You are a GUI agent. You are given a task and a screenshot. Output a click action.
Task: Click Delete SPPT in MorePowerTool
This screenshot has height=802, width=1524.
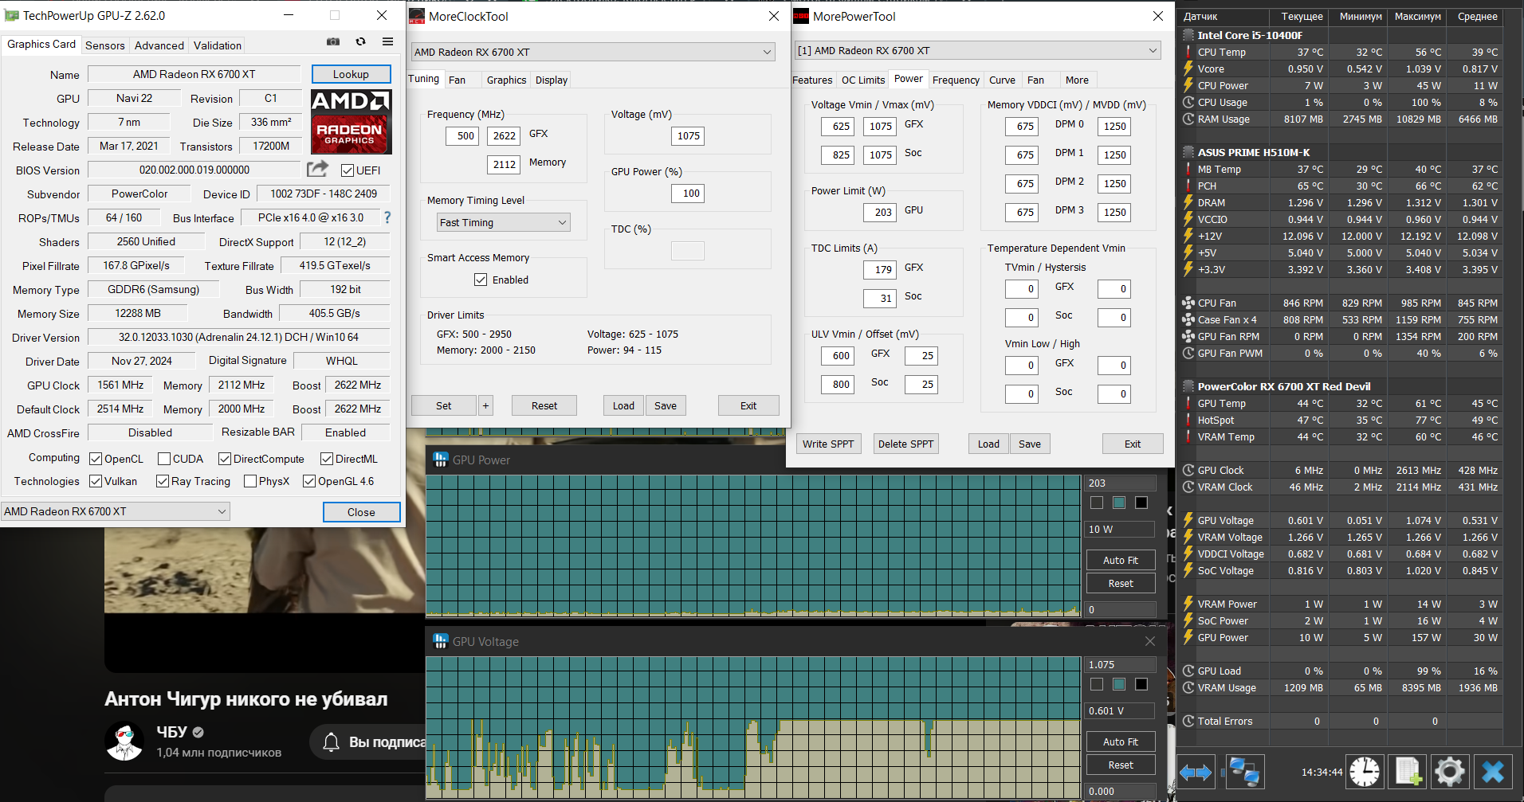point(905,444)
